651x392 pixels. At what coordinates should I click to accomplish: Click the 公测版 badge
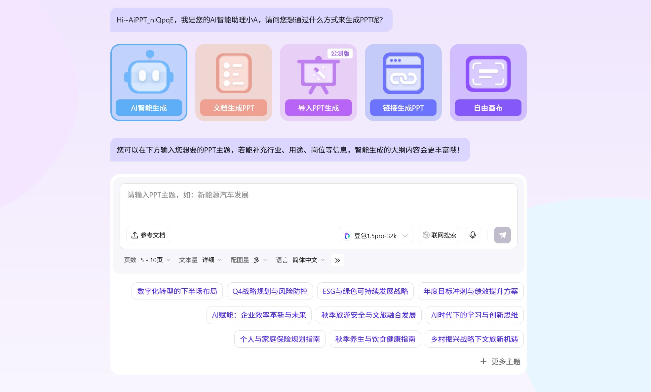tap(340, 53)
